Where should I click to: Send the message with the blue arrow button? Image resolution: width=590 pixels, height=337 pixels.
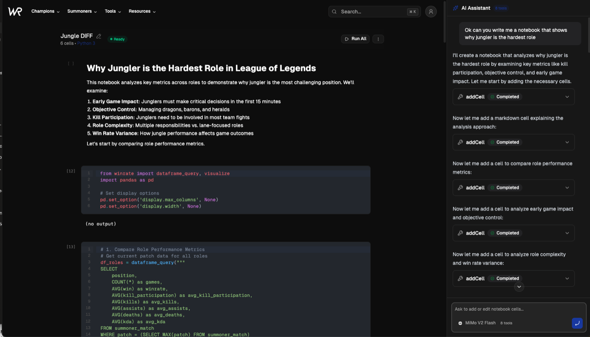pos(577,323)
